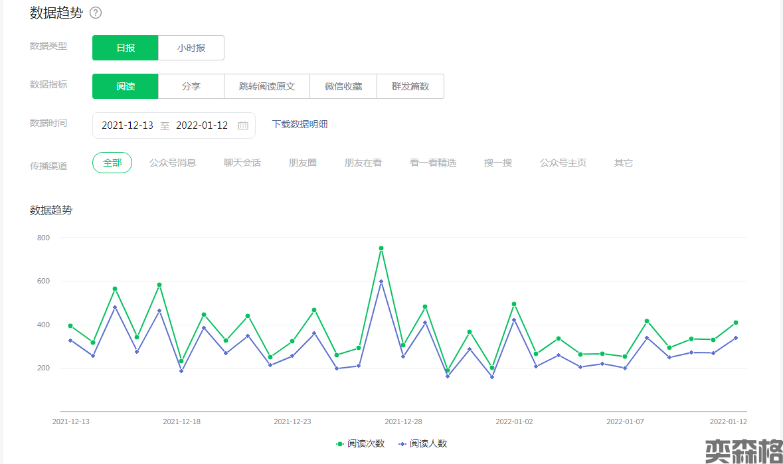
Task: Click the end date 2022-01-12
Action: click(202, 125)
